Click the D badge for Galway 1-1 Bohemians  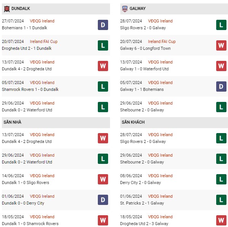point(221,86)
